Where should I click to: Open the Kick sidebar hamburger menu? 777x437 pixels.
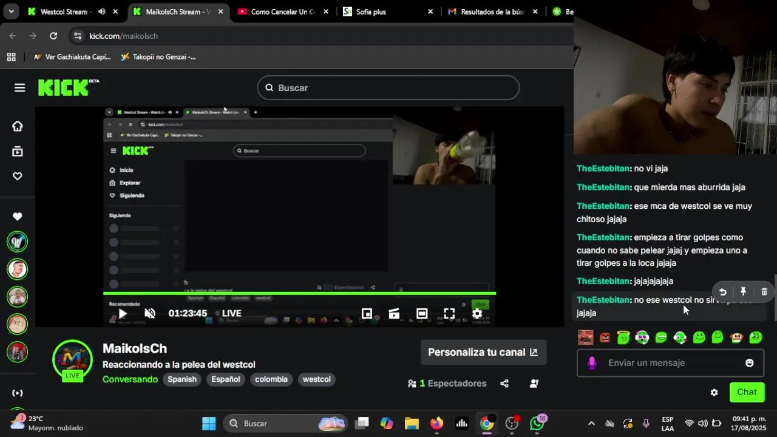[x=19, y=88]
